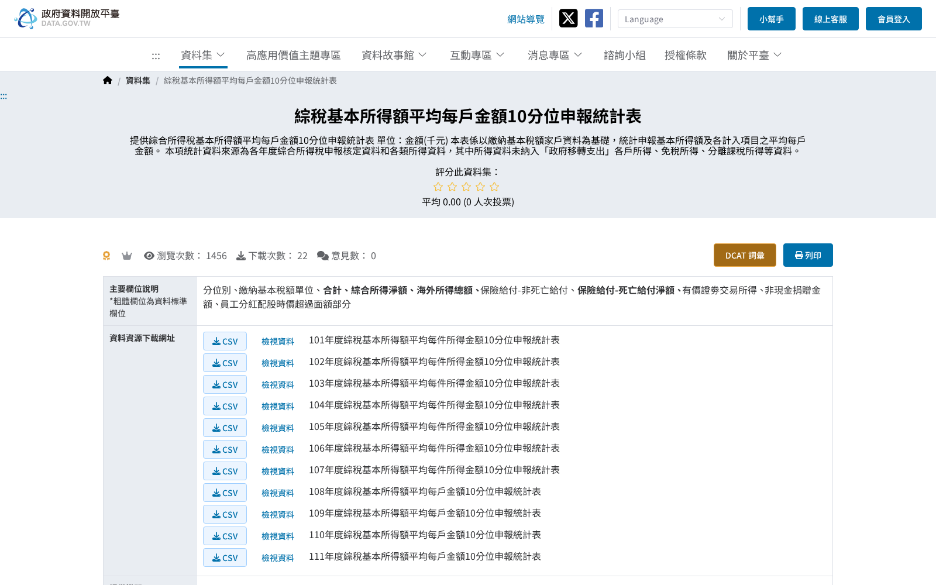Click title 108年度綜稅基本所得額平均每戶金額10分位申報統計表
Image resolution: width=936 pixels, height=585 pixels.
pos(425,491)
